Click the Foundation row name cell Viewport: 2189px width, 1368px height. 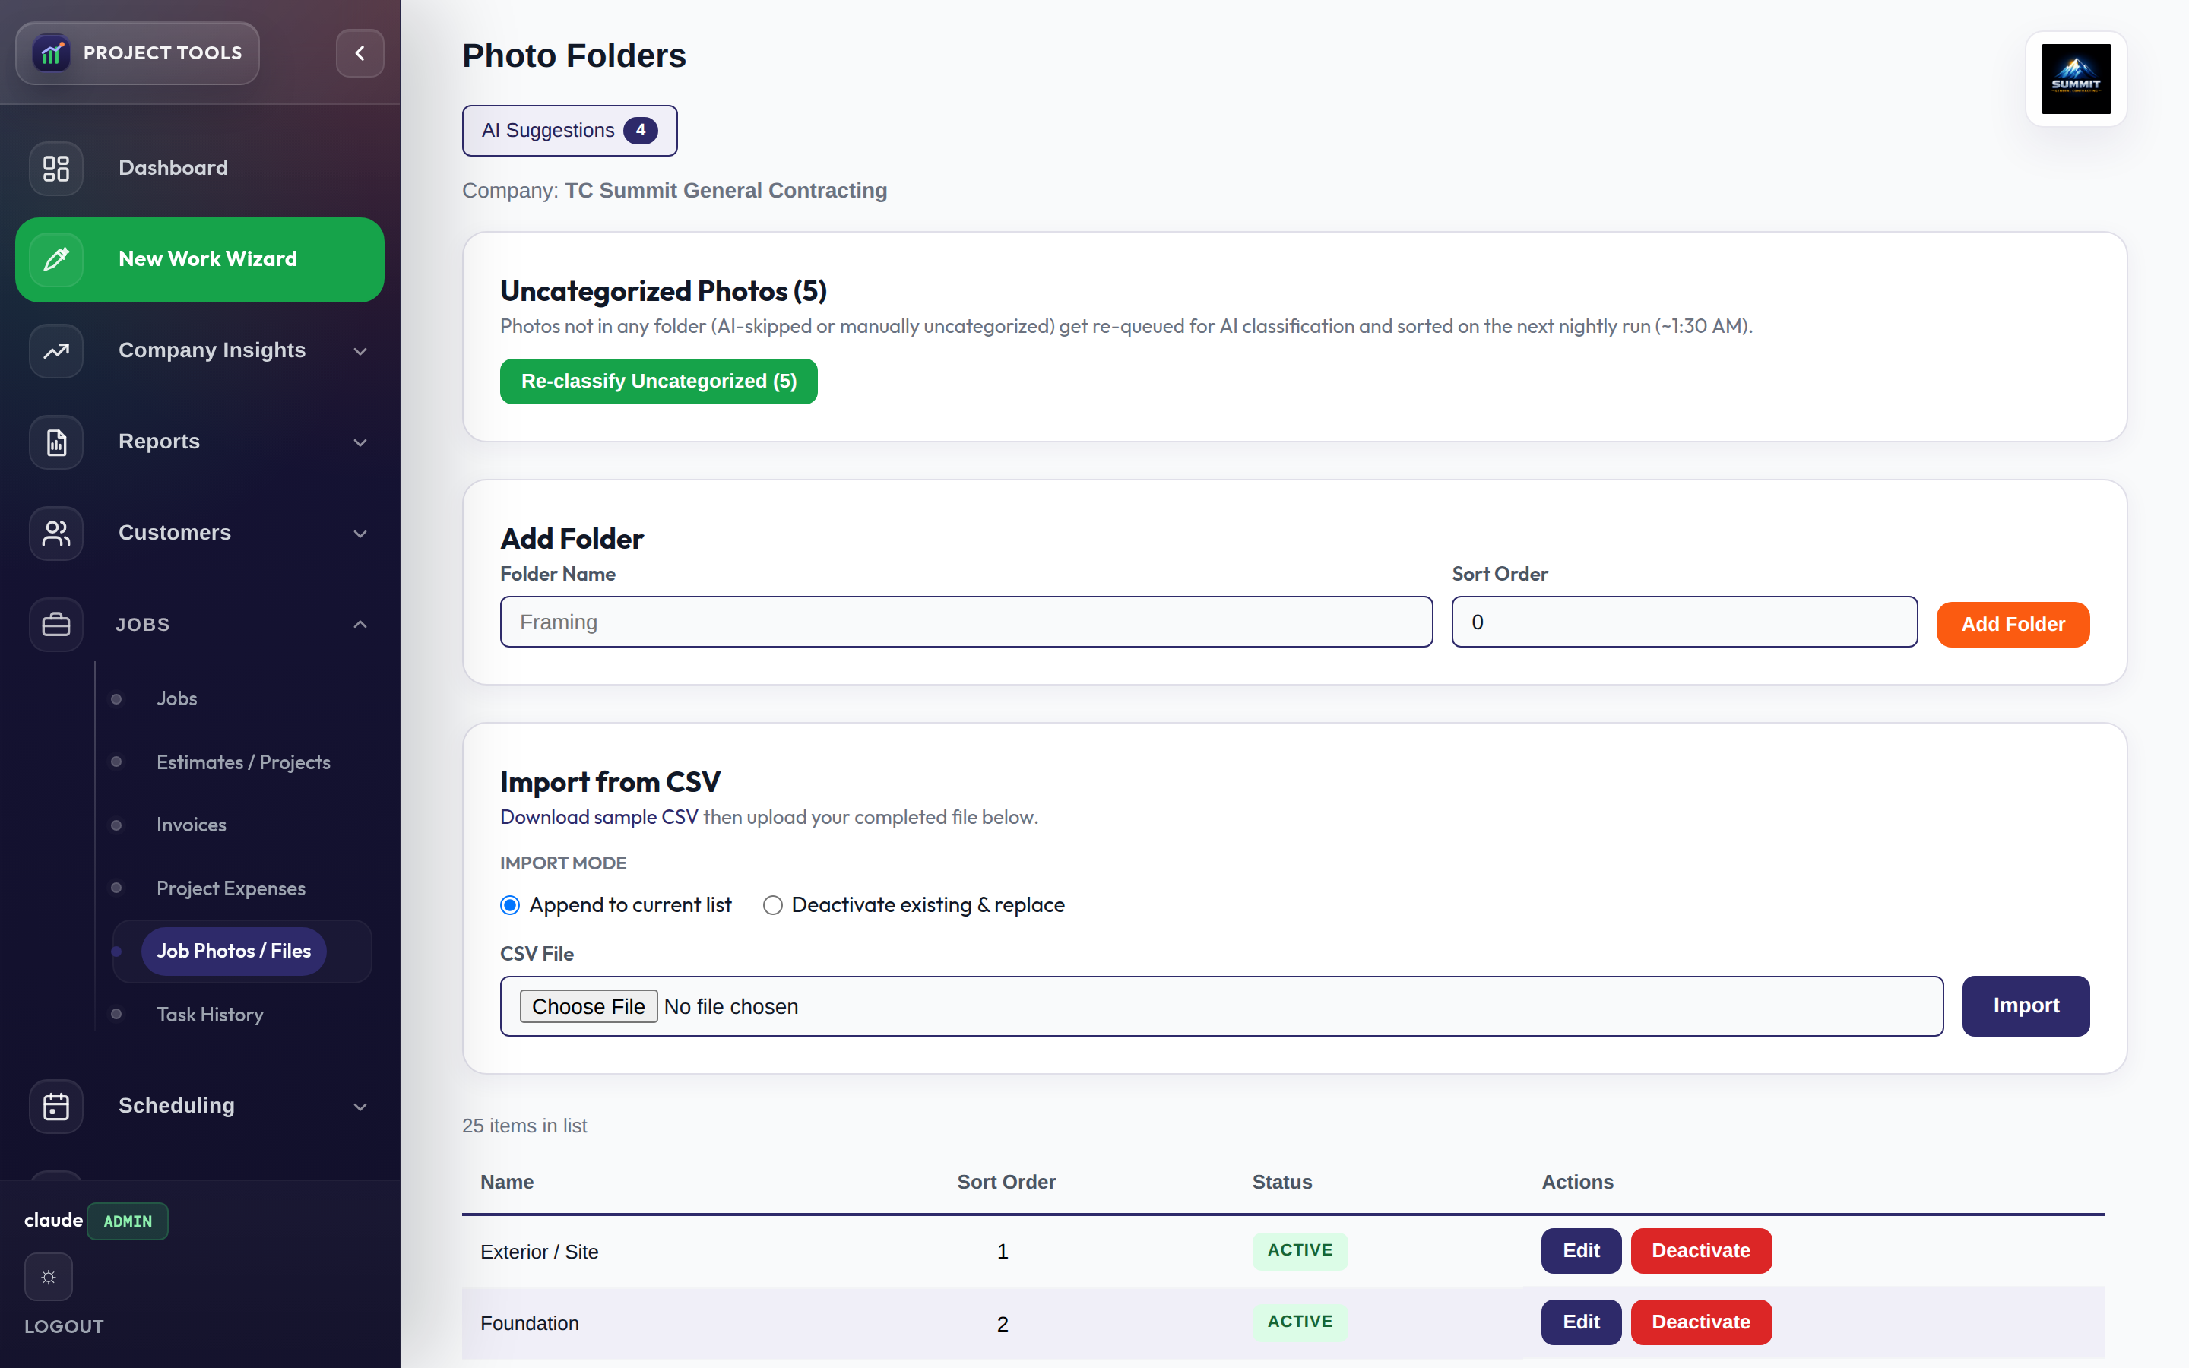(x=529, y=1324)
